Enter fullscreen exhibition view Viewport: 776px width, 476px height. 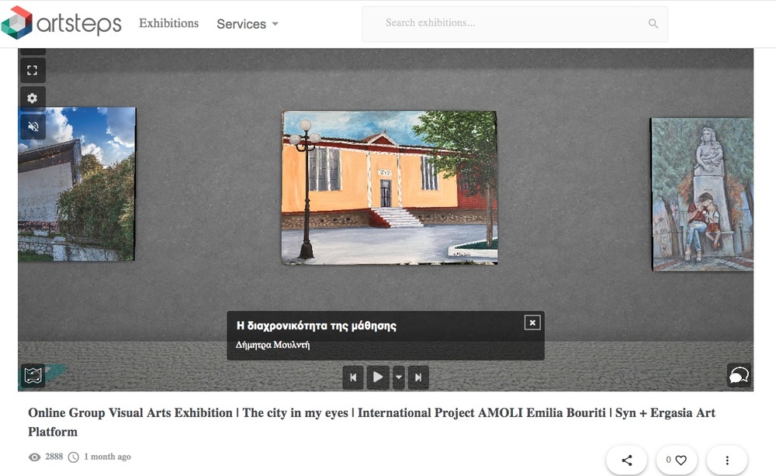32,71
